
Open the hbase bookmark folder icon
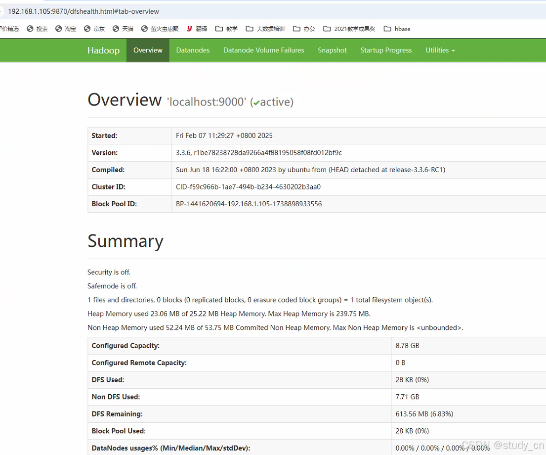click(387, 29)
